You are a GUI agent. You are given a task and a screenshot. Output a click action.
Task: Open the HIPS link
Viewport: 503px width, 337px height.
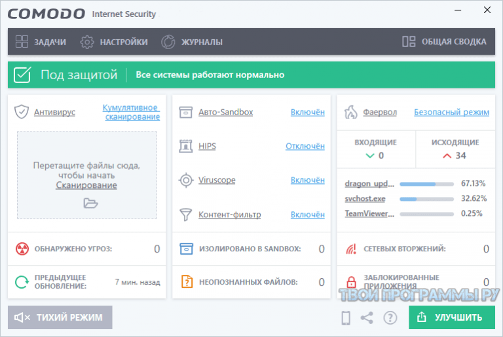click(207, 146)
